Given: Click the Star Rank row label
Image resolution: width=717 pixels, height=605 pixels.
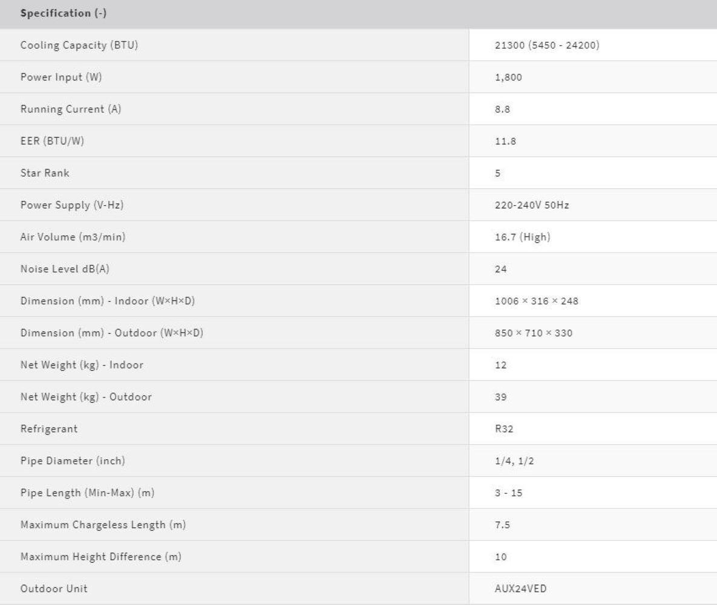Looking at the screenshot, I should click(x=45, y=173).
